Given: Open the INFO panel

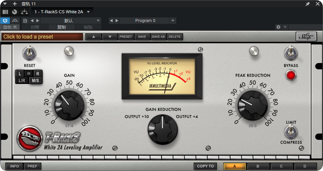Looking at the screenshot, I should click(x=14, y=166).
